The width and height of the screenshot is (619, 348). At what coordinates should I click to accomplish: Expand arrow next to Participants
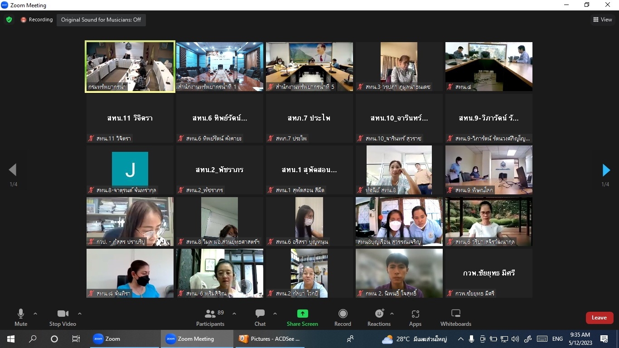pyautogui.click(x=234, y=314)
